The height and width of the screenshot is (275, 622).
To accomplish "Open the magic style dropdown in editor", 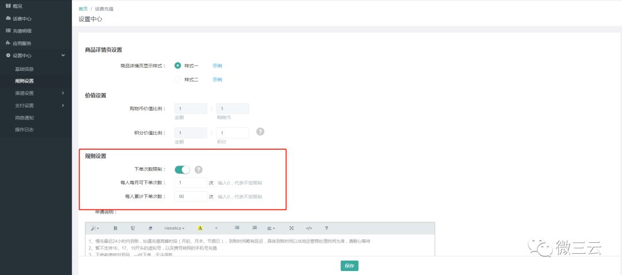I will pyautogui.click(x=95, y=228).
